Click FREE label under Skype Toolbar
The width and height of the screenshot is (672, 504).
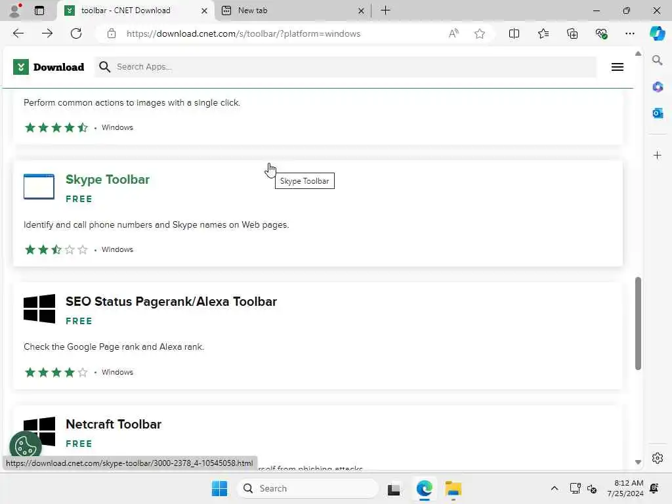coord(79,199)
